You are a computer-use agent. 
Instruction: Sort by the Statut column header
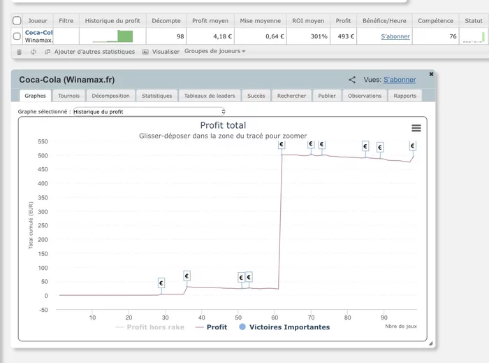(474, 21)
